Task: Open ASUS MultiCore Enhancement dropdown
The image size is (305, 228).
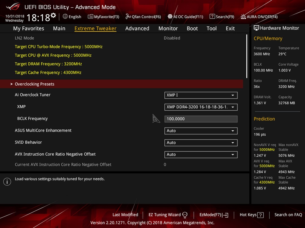Action: click(x=201, y=131)
